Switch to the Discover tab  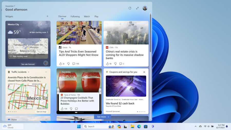[62, 16]
